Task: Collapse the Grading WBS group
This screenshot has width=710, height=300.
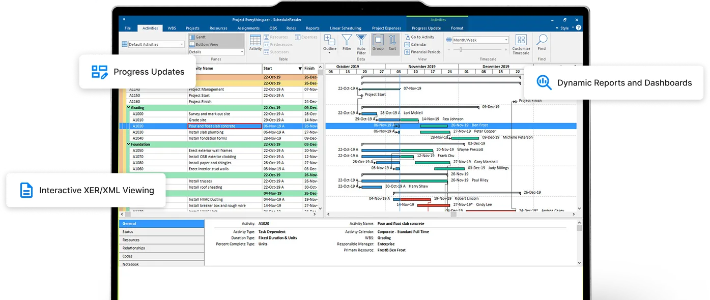Action: pos(128,108)
